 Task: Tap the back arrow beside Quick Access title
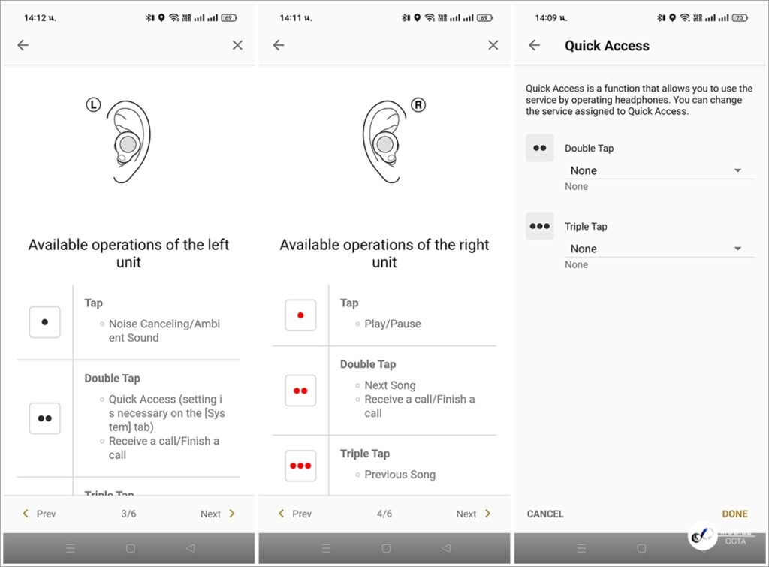[534, 45]
